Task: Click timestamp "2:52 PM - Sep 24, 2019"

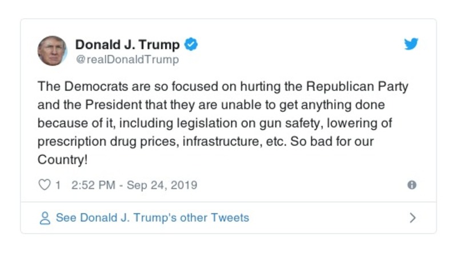Action: [134, 185]
